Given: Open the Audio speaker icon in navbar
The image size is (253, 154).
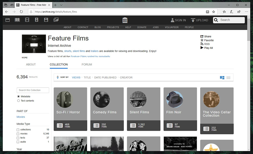Looking at the screenshot, I should click(x=37, y=20).
